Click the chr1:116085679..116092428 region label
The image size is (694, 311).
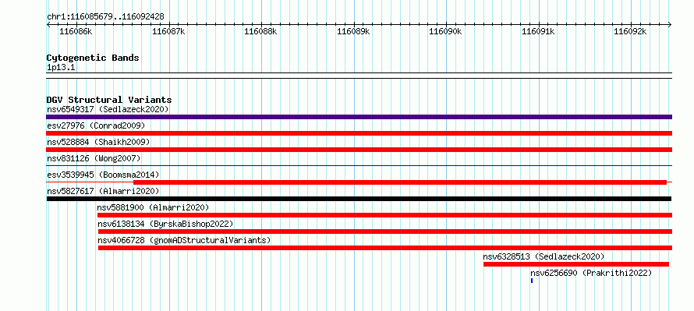pos(105,17)
